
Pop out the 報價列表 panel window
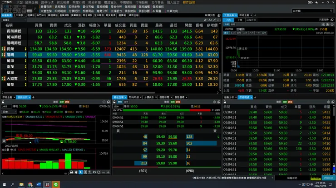pos(219,15)
